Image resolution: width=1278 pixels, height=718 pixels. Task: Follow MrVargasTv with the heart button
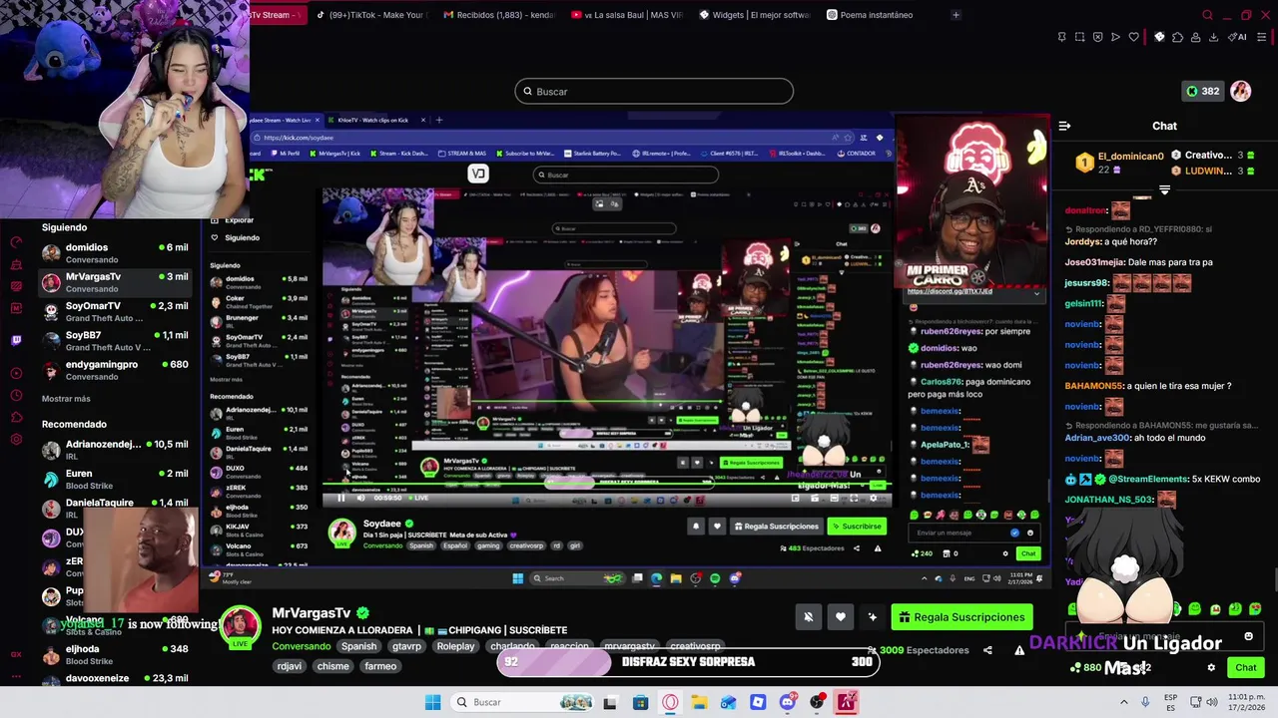click(x=841, y=617)
